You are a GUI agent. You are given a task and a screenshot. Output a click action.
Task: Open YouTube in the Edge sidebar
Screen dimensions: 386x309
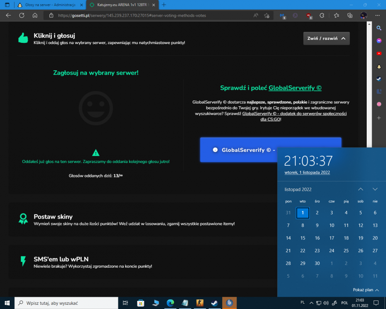379,53
